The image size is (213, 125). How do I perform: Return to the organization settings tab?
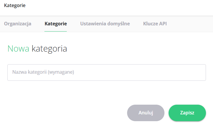coord(18,24)
